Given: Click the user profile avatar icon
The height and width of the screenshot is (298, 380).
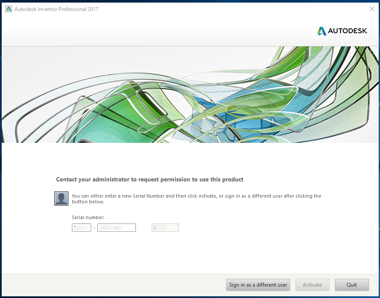Looking at the screenshot, I should click(x=61, y=199).
